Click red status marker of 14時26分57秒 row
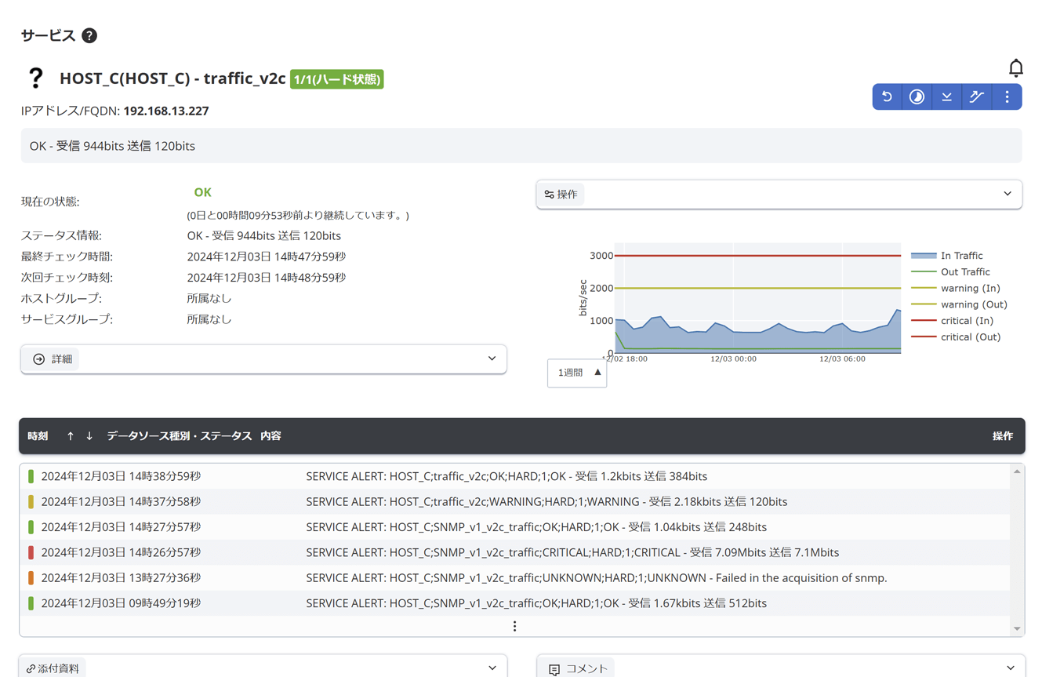The height and width of the screenshot is (677, 1042). click(x=31, y=552)
